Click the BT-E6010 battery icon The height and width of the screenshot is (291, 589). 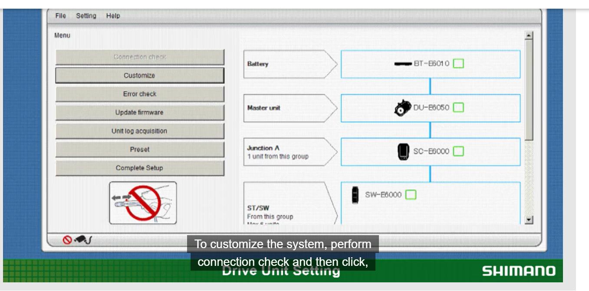pyautogui.click(x=403, y=64)
